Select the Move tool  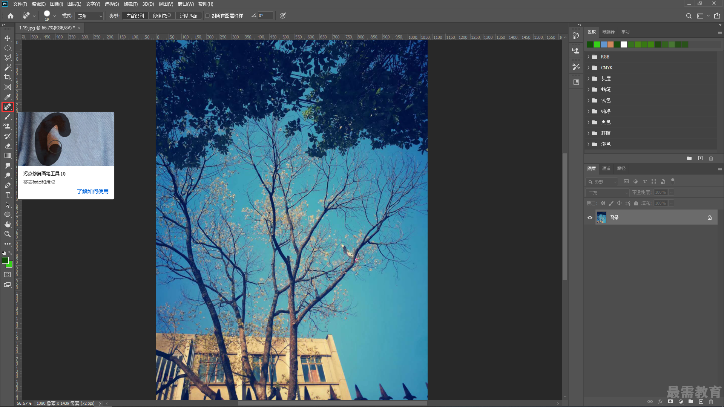pyautogui.click(x=8, y=38)
